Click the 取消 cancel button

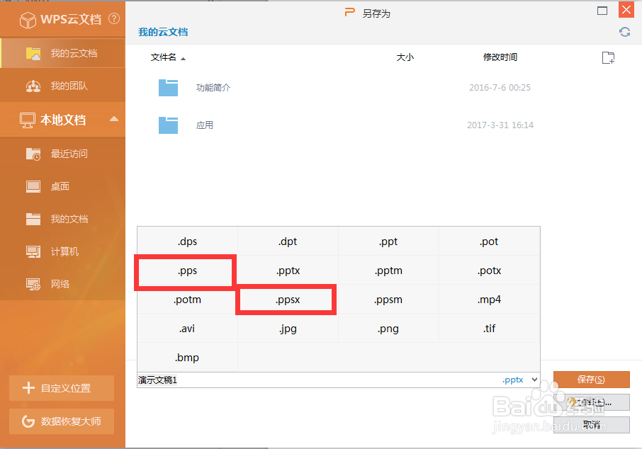tap(592, 425)
